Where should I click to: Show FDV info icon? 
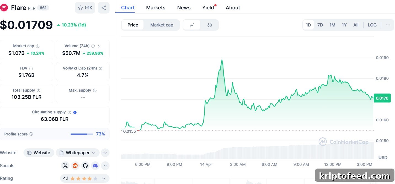pos(31,68)
